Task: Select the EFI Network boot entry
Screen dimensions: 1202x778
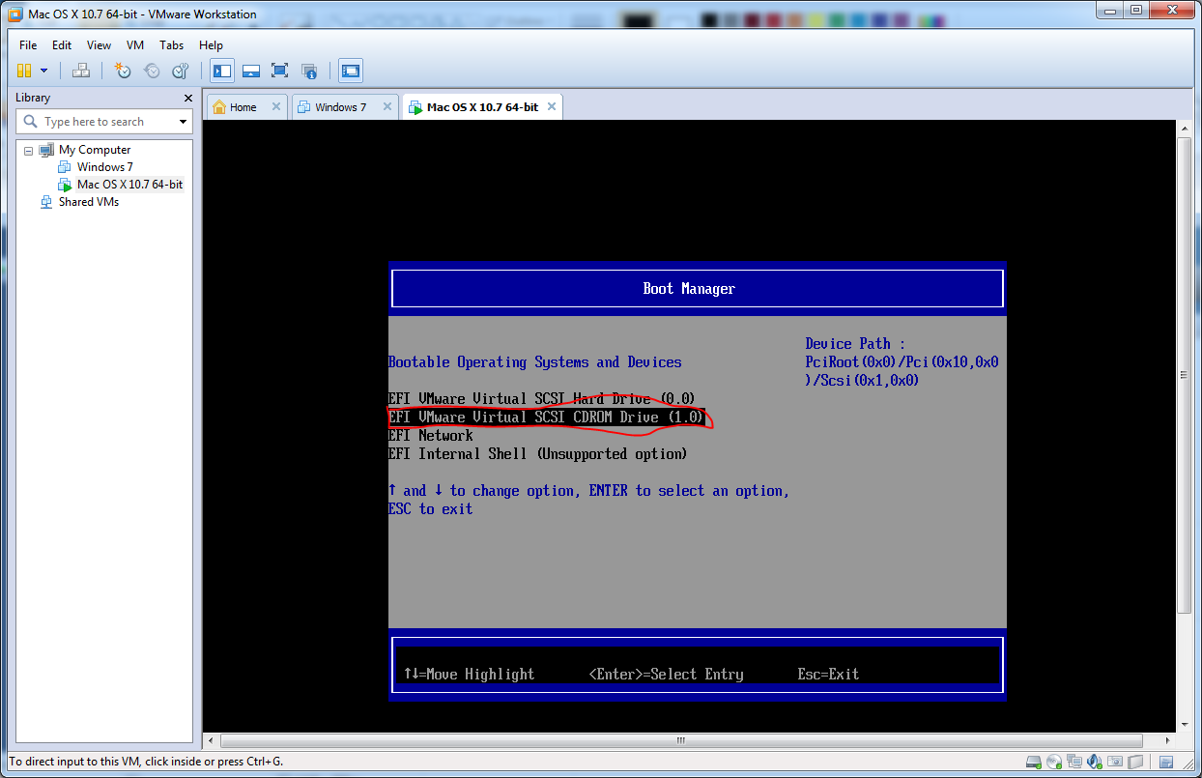Action: [x=431, y=436]
